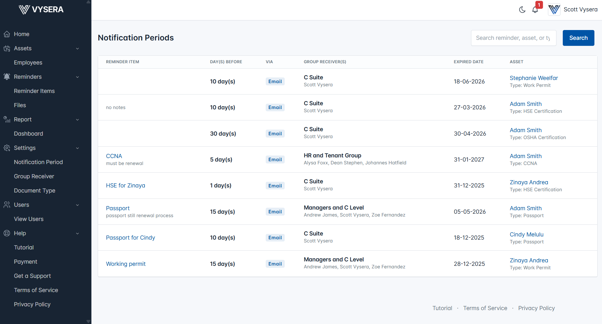Click the Users people icon
602x324 pixels.
(7, 205)
